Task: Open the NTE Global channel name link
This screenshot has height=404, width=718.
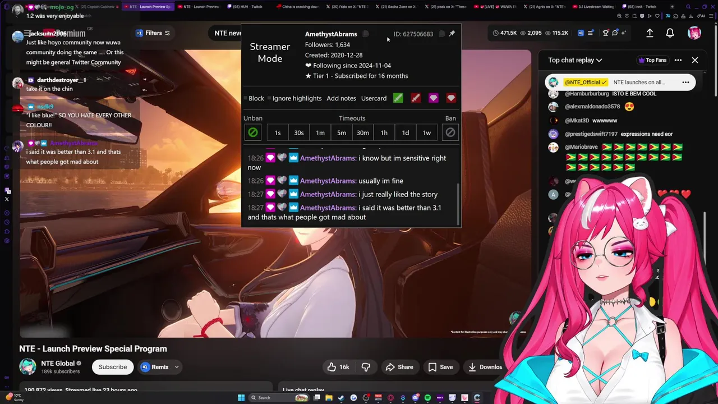Action: [58, 363]
